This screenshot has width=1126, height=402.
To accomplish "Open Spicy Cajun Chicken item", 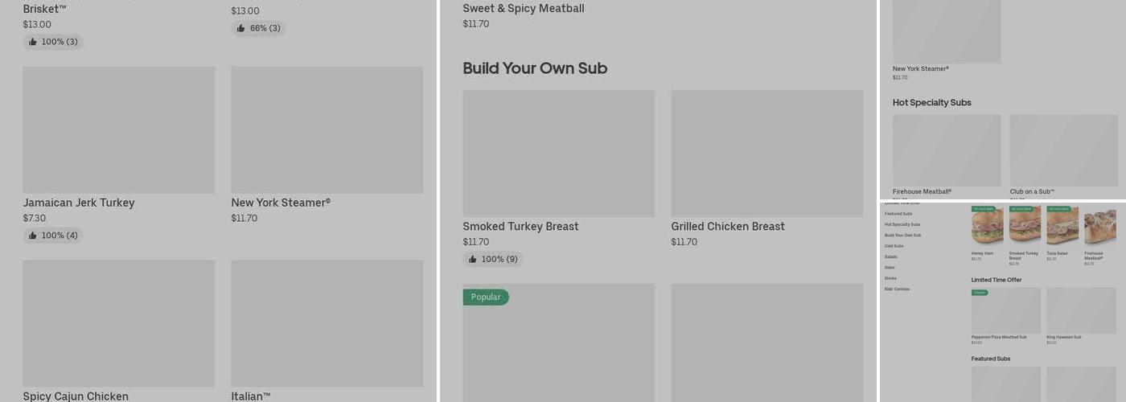I will pyautogui.click(x=76, y=396).
